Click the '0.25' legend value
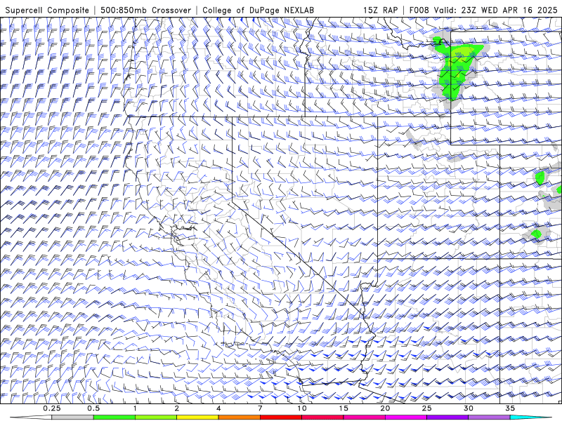The height and width of the screenshot is (421, 562). 51,408
